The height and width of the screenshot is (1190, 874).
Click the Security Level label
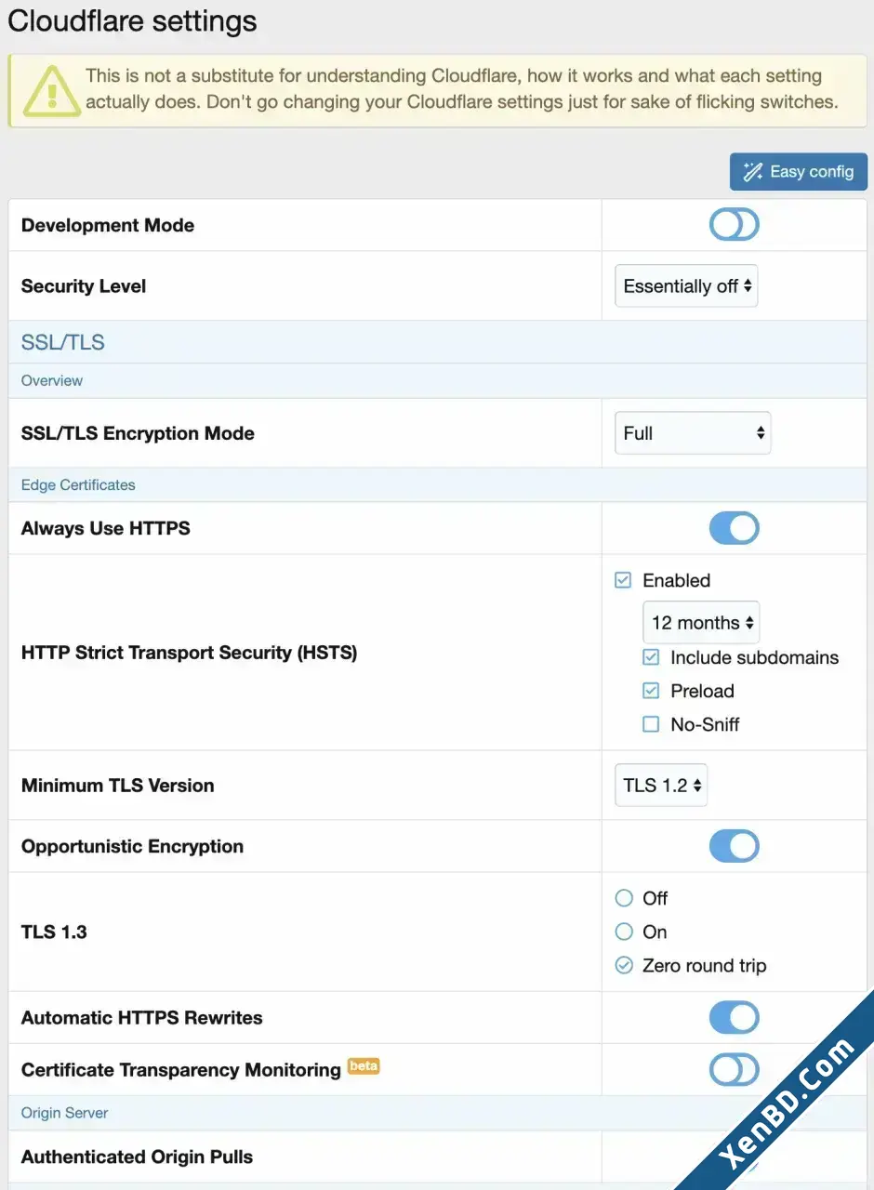[x=84, y=286]
